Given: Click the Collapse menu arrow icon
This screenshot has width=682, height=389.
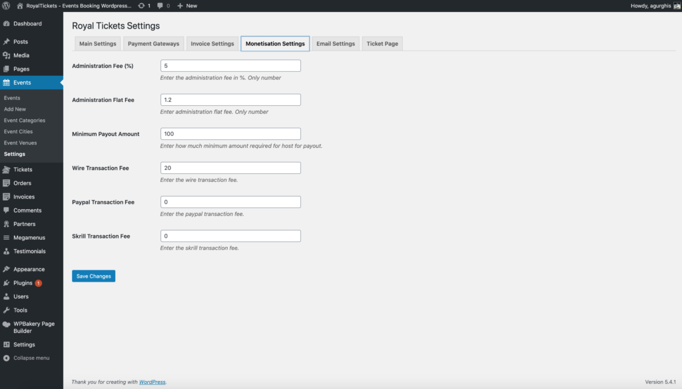Looking at the screenshot, I should point(7,358).
